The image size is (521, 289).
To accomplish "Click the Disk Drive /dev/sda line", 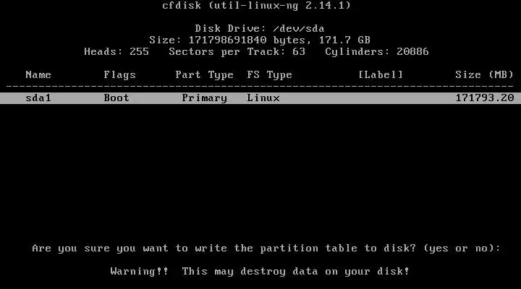I will coord(260,28).
